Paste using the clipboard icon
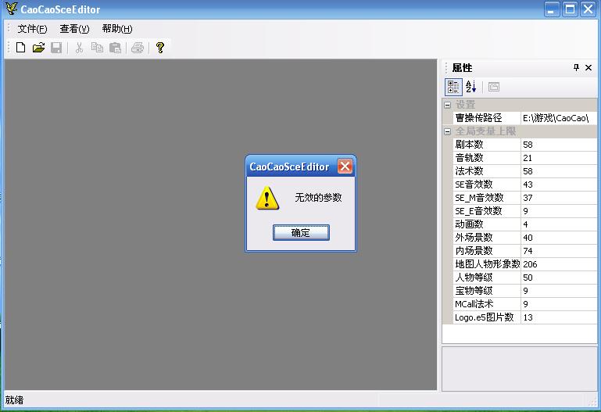Screen dimensions: 601x412 click(115, 48)
